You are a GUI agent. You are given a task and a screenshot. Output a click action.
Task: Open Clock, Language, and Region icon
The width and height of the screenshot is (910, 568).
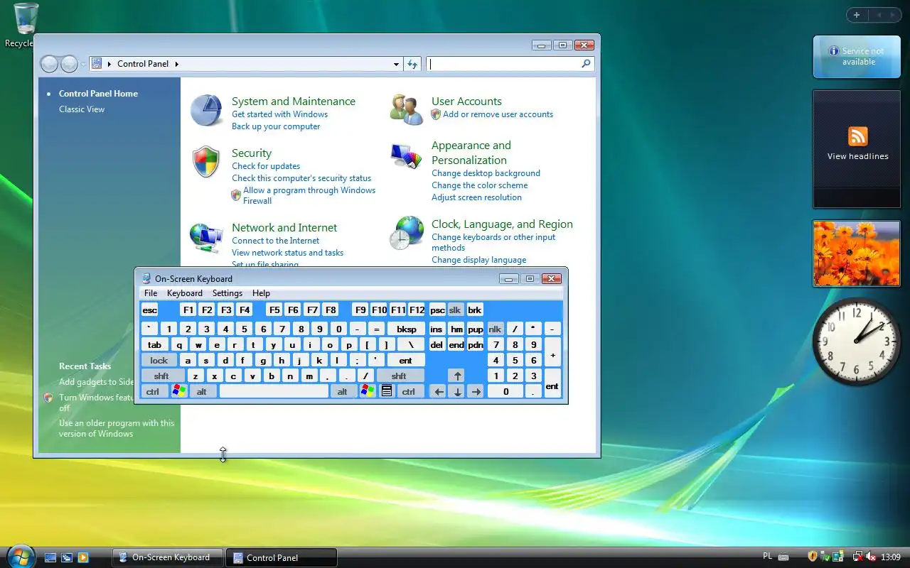[407, 233]
